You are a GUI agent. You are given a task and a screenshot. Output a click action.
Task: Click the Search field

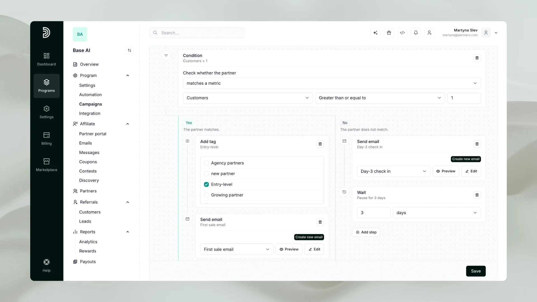(197, 33)
